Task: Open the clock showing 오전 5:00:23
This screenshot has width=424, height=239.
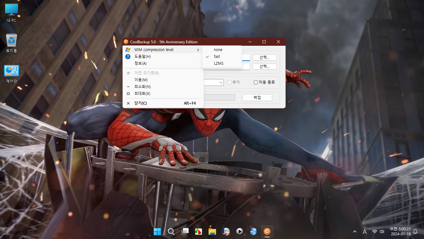Action: pyautogui.click(x=400, y=232)
